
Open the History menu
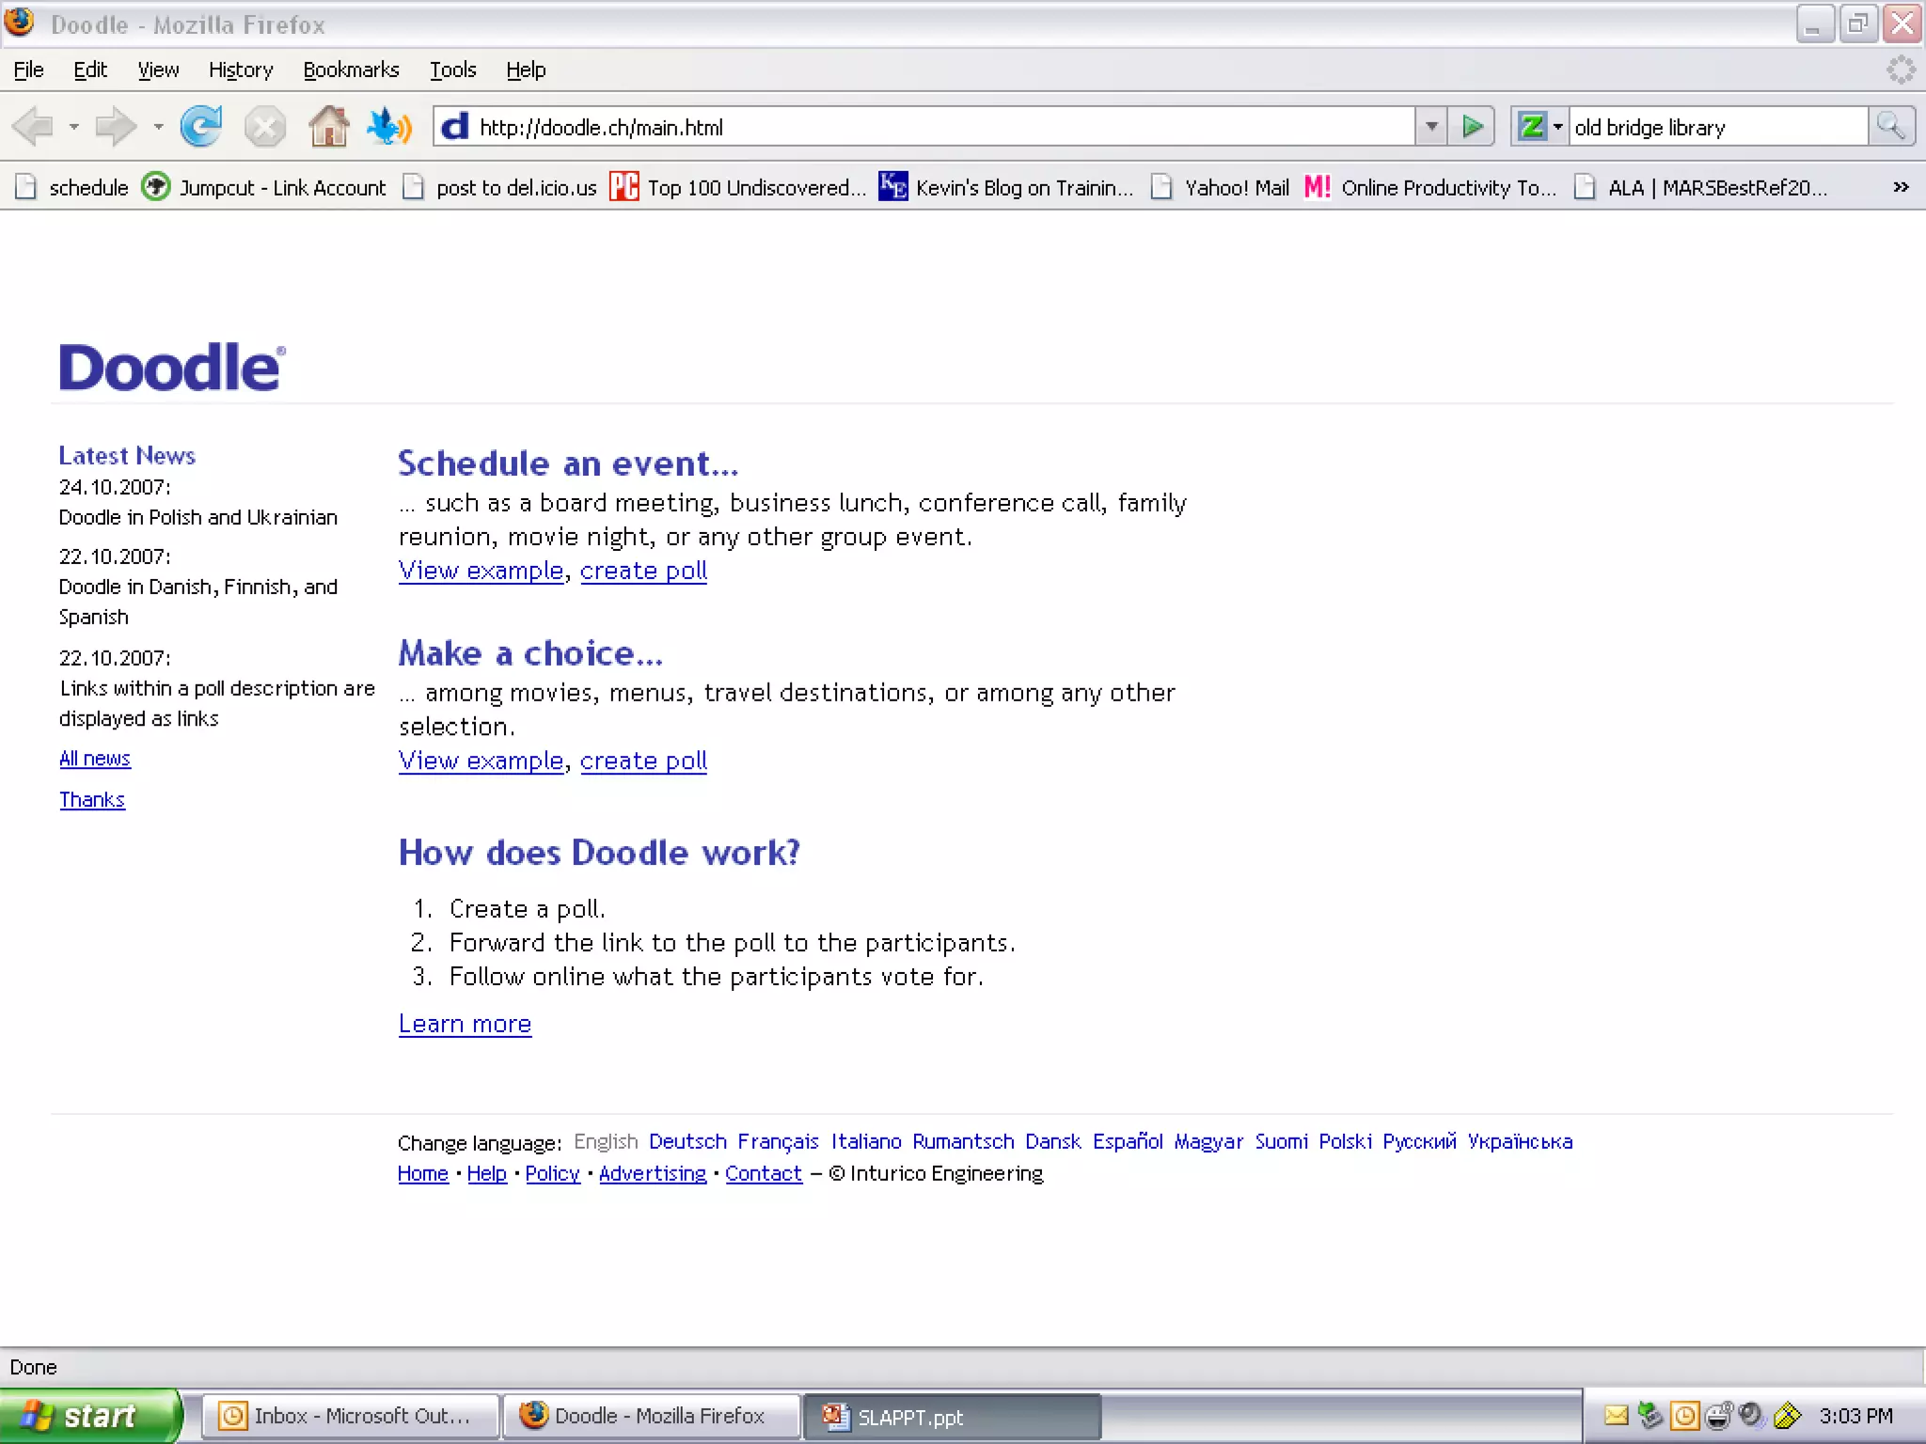click(241, 70)
